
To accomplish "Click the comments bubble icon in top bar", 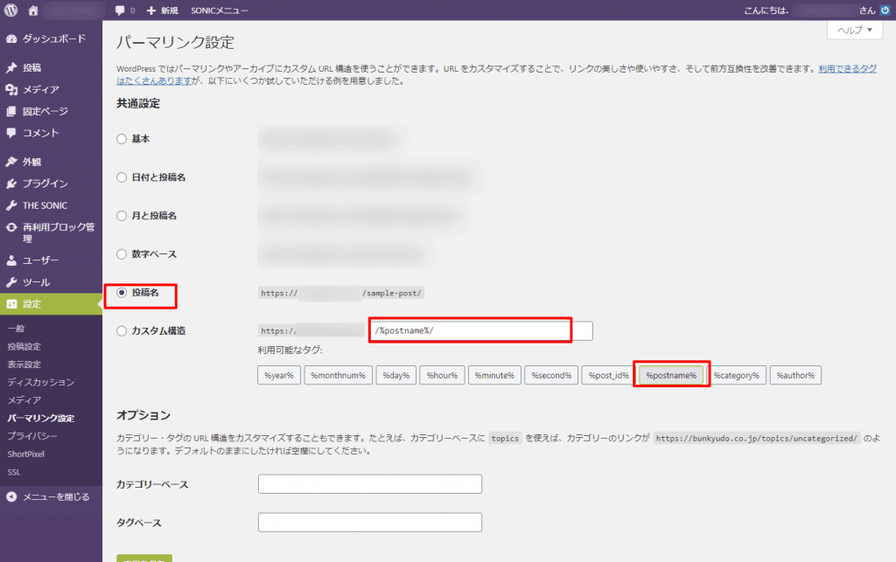I will coord(120,10).
